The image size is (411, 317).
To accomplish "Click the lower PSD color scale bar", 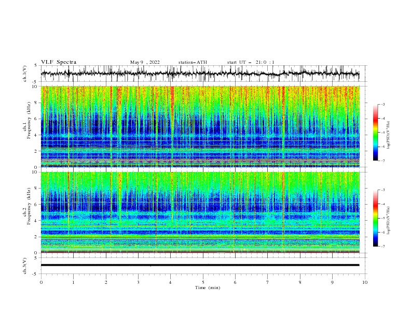I will coord(375,218).
